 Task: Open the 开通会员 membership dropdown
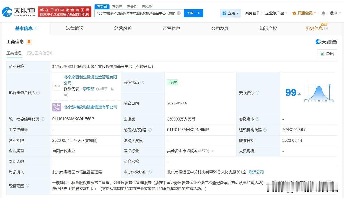(304, 13)
